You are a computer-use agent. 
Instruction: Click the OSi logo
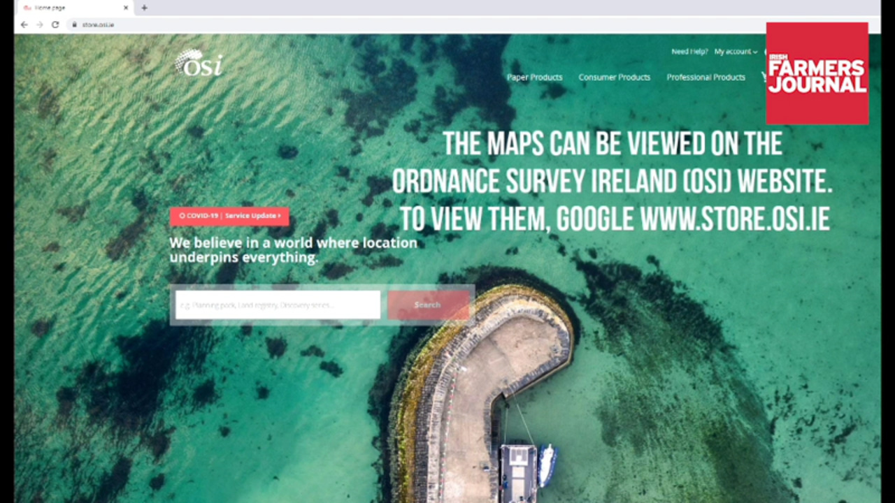pos(199,62)
